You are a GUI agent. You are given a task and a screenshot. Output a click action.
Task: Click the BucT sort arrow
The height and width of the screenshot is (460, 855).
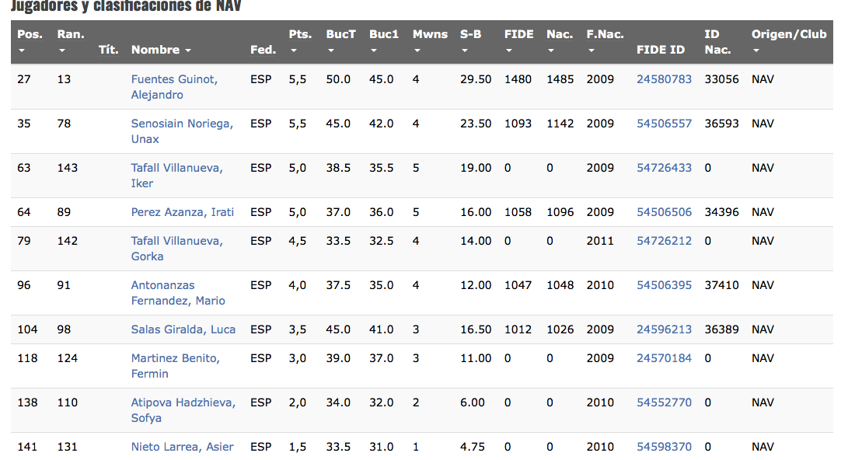point(331,51)
